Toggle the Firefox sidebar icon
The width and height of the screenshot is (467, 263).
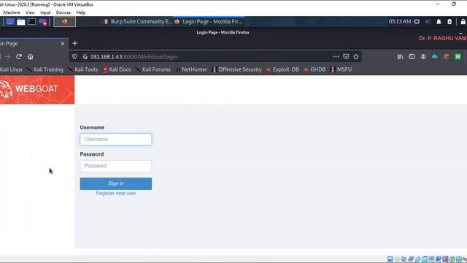pos(412,57)
